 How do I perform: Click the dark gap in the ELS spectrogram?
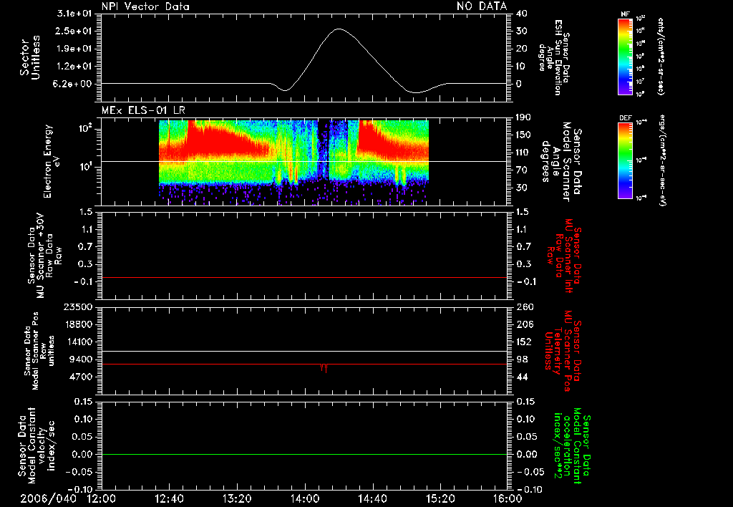click(x=323, y=150)
